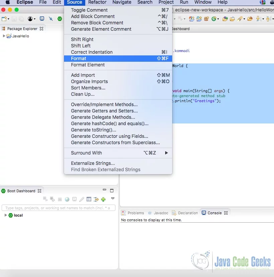Viewport: 274px width, 277px height.
Task: Click the Boot Dashboard Open Browser globe icon
Action: 67,199
